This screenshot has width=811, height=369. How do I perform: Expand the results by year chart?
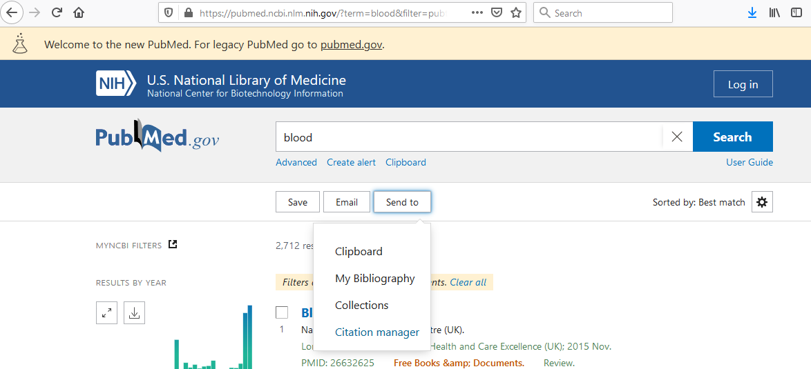pos(106,313)
